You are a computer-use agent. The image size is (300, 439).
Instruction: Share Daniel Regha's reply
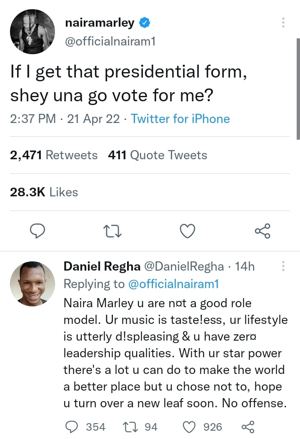[247, 427]
